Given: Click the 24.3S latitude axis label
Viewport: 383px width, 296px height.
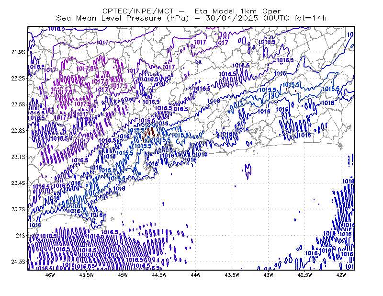Looking at the screenshot, I should click(18, 262).
